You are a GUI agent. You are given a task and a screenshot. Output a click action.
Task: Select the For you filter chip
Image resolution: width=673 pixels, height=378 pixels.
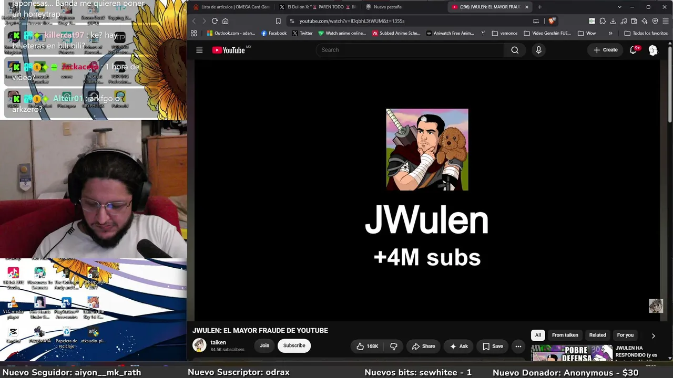coord(625,335)
